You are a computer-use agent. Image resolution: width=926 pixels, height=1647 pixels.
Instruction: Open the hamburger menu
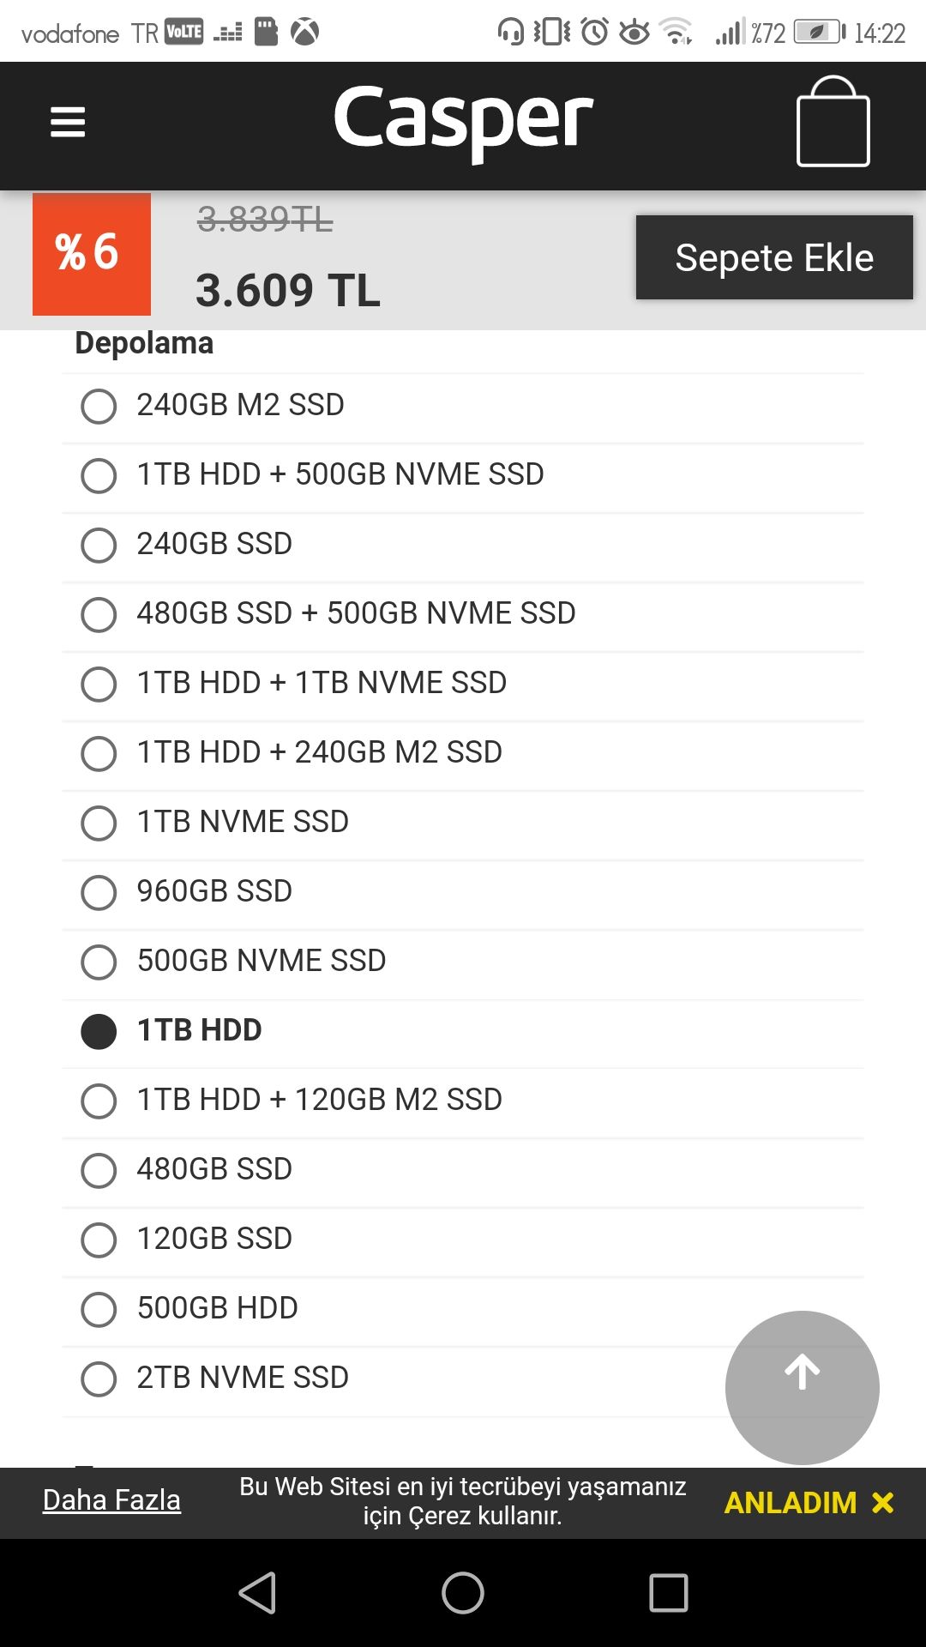coord(68,122)
